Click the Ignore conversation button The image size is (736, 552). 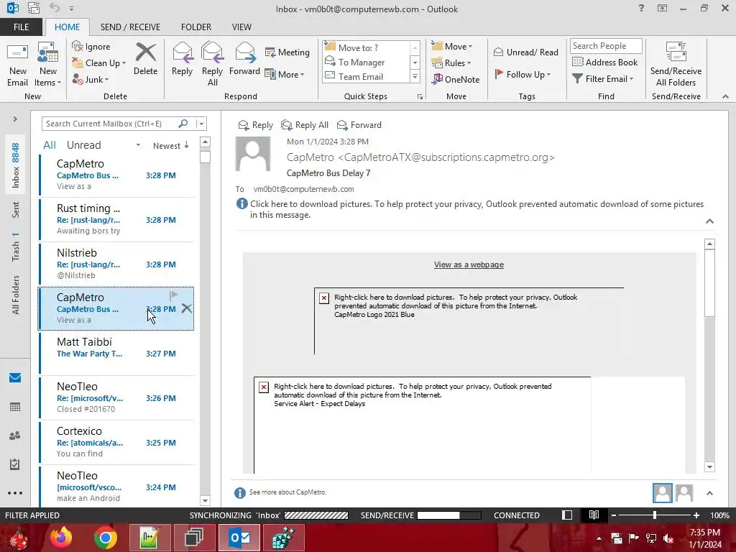[x=91, y=47]
